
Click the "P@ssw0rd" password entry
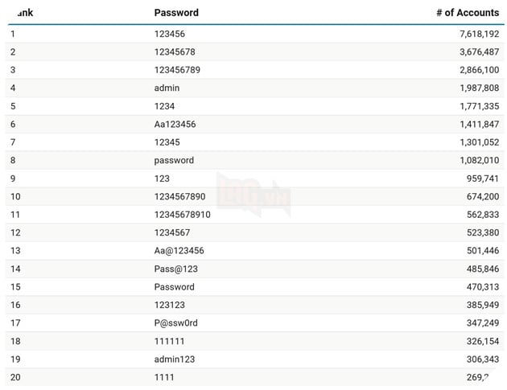click(175, 323)
